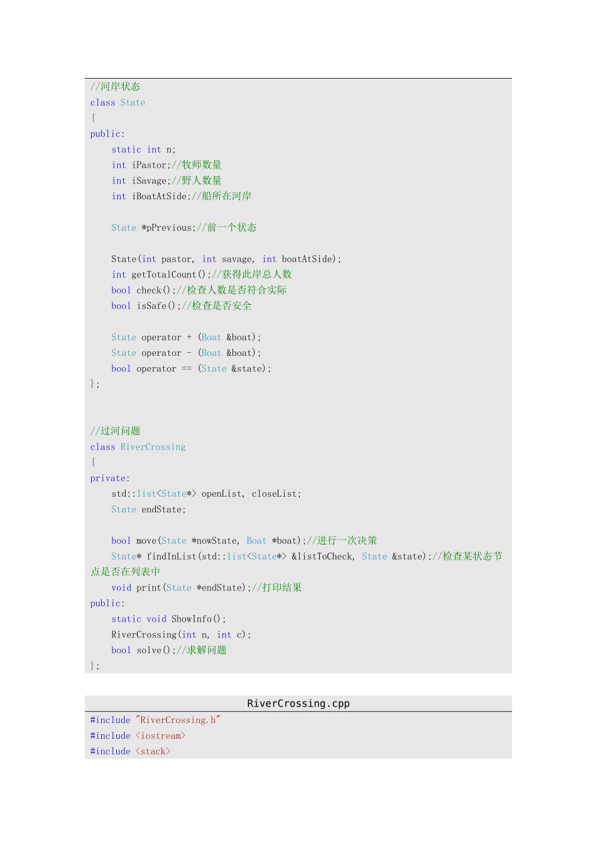Click the line "int iBoatAtSide;//船所在河岸"
This screenshot has width=597, height=845.
point(182,196)
